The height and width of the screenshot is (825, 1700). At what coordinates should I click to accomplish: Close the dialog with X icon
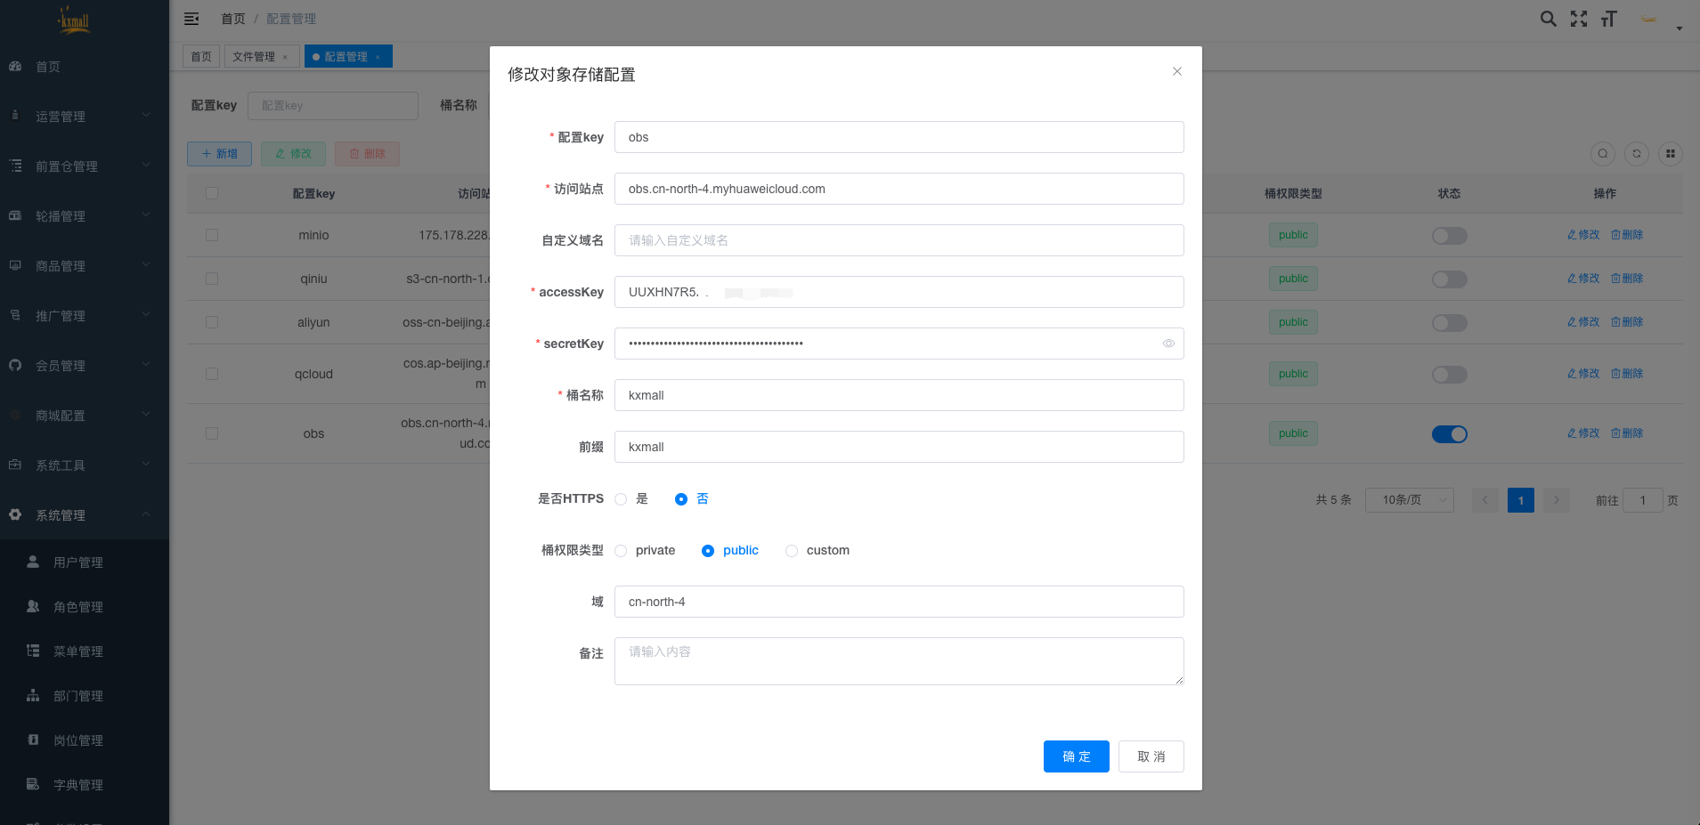click(1177, 71)
